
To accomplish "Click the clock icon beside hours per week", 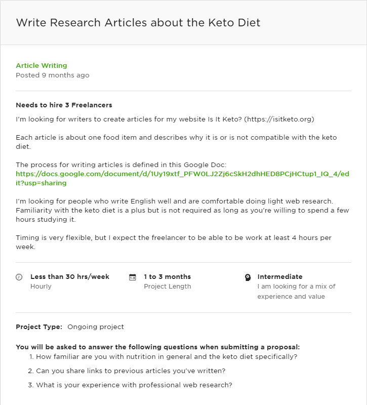I will coord(19,277).
